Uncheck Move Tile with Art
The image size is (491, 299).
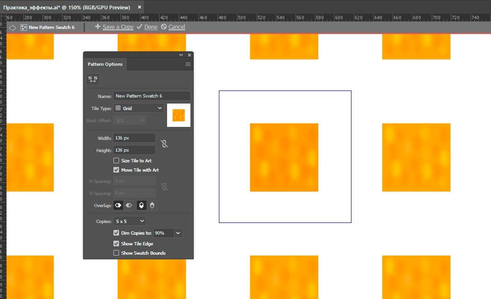(116, 170)
